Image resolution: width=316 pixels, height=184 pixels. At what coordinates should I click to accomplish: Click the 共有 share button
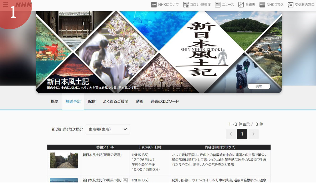point(259,86)
